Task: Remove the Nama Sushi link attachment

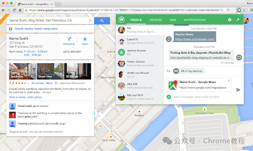Action: [x=229, y=81]
